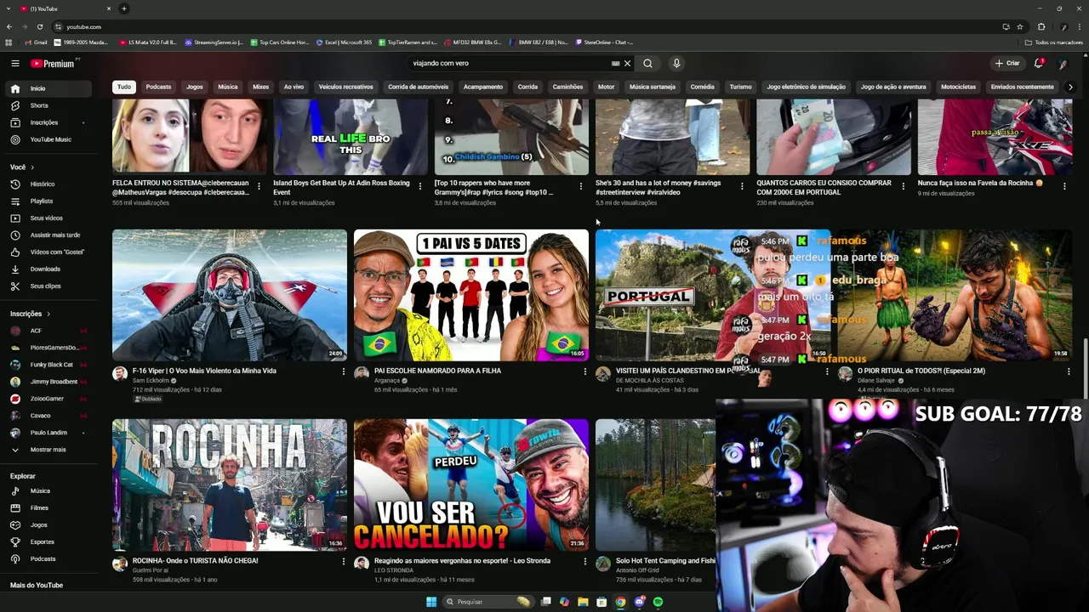1089x612 pixels.
Task: Open Seus clipes in the sidebar
Action: coord(49,286)
